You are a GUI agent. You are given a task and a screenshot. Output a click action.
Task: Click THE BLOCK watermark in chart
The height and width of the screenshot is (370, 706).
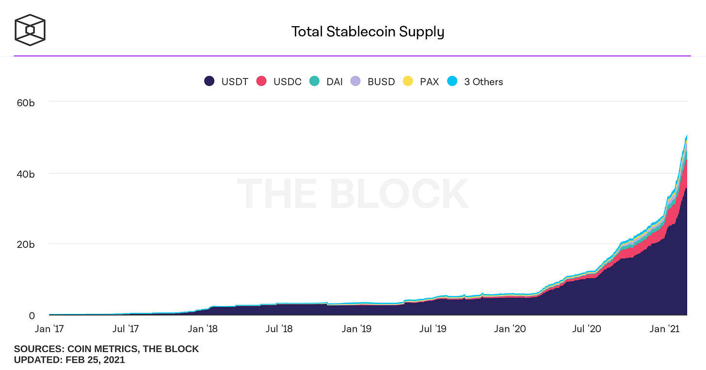point(353,194)
